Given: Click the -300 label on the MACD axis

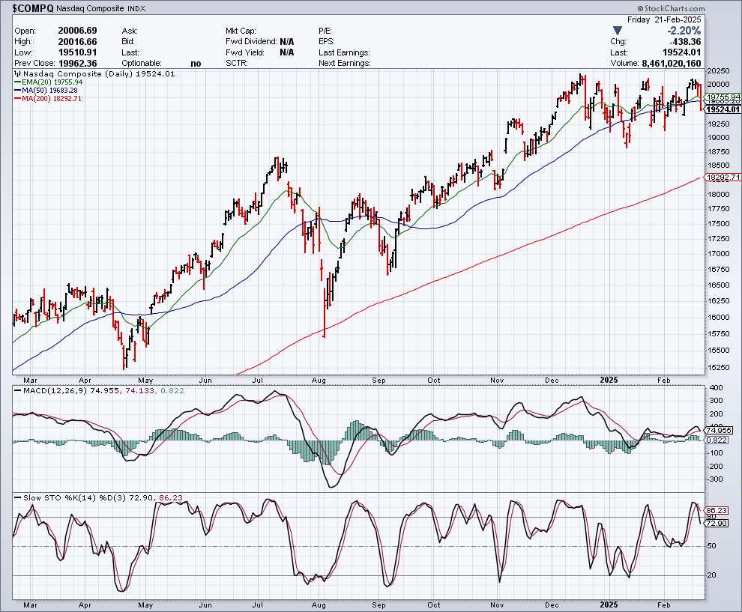Looking at the screenshot, I should pyautogui.click(x=714, y=479).
